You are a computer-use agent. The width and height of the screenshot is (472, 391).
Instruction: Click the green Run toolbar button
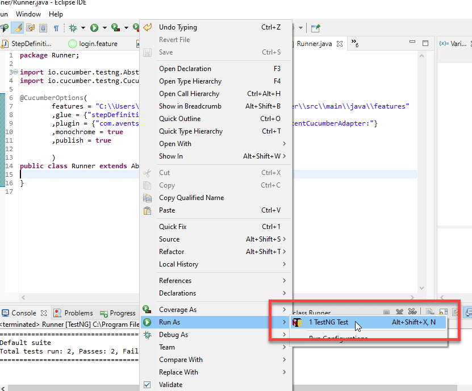pyautogui.click(x=94, y=27)
